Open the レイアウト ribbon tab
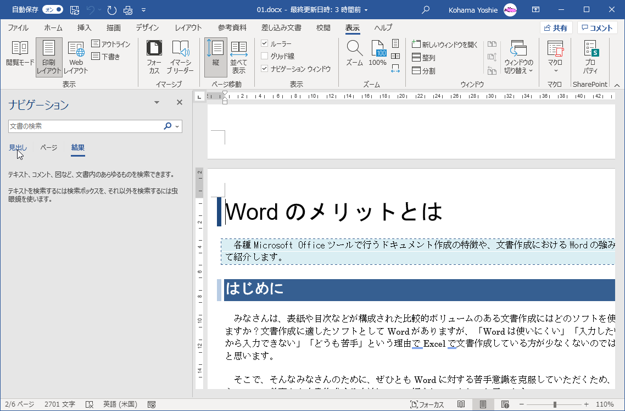Viewport: 625px width, 411px height. 188,28
